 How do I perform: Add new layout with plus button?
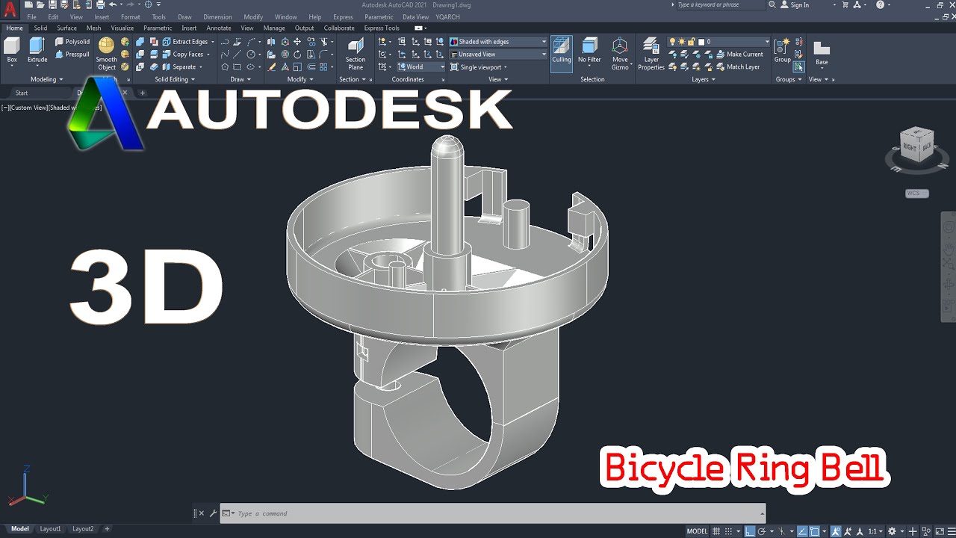click(x=107, y=529)
